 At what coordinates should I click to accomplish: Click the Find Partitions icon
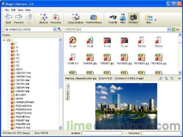94,19
